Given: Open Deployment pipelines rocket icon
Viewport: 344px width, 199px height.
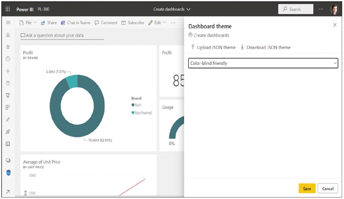Looking at the screenshot, I should pos(8,132).
